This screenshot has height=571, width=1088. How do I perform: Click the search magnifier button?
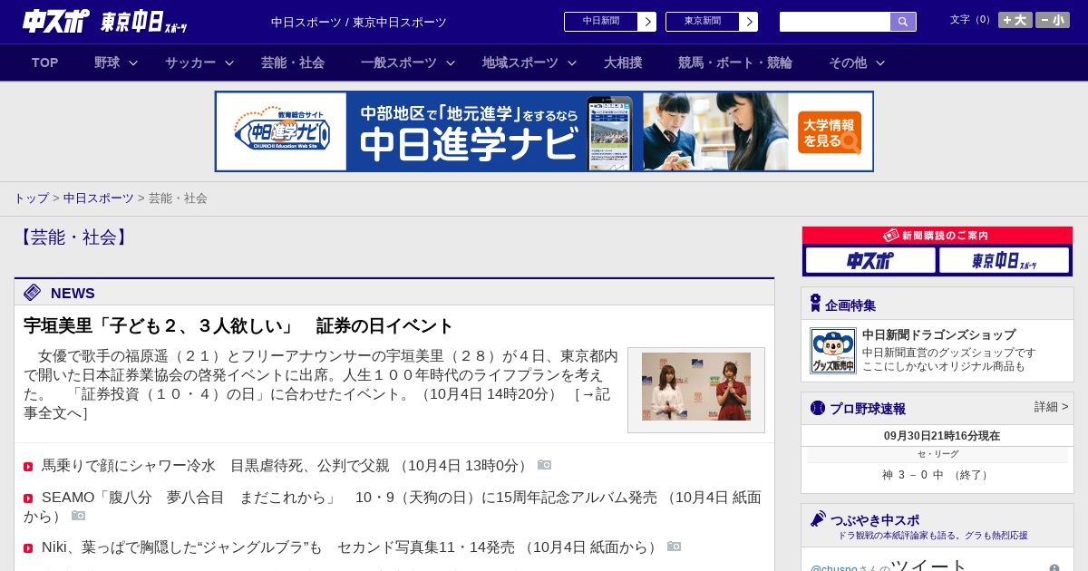pos(903,22)
